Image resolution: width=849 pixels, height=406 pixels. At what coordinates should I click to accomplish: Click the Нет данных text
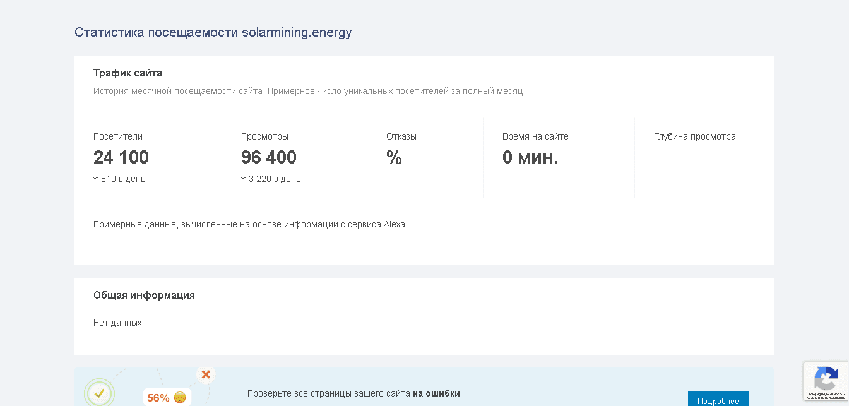[117, 323]
